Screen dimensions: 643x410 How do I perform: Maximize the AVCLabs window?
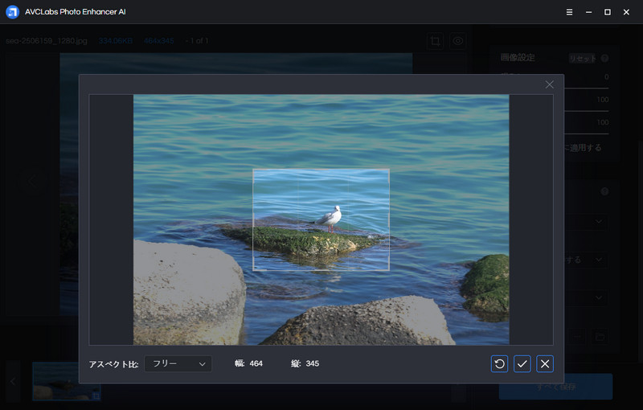tap(608, 12)
